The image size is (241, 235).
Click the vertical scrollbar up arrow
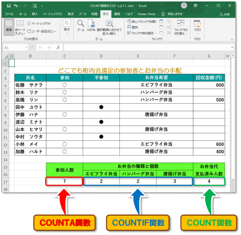(x=233, y=56)
